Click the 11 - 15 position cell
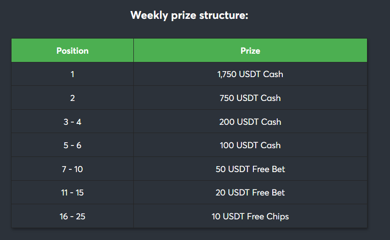 72,192
